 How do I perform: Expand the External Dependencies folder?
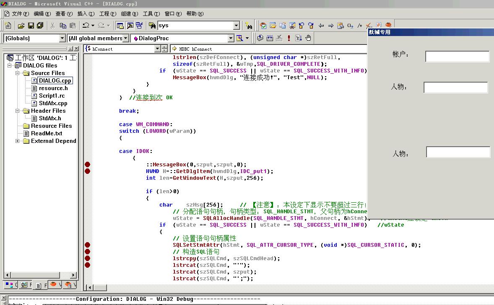point(18,141)
